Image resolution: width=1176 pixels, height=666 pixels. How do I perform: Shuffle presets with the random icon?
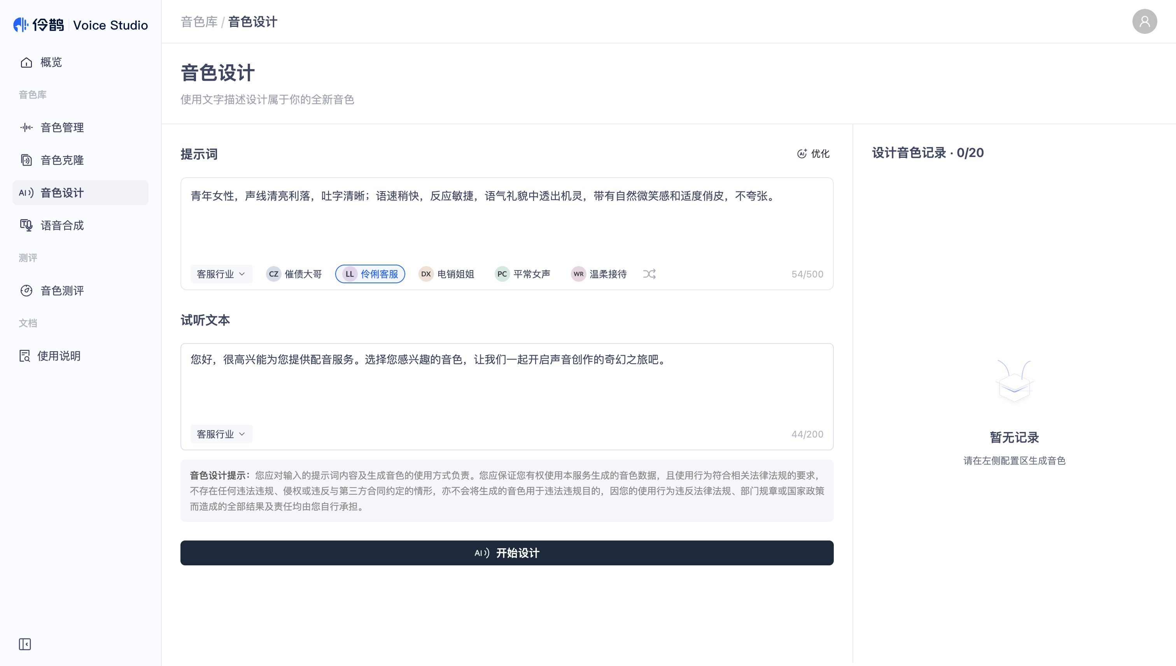(649, 274)
